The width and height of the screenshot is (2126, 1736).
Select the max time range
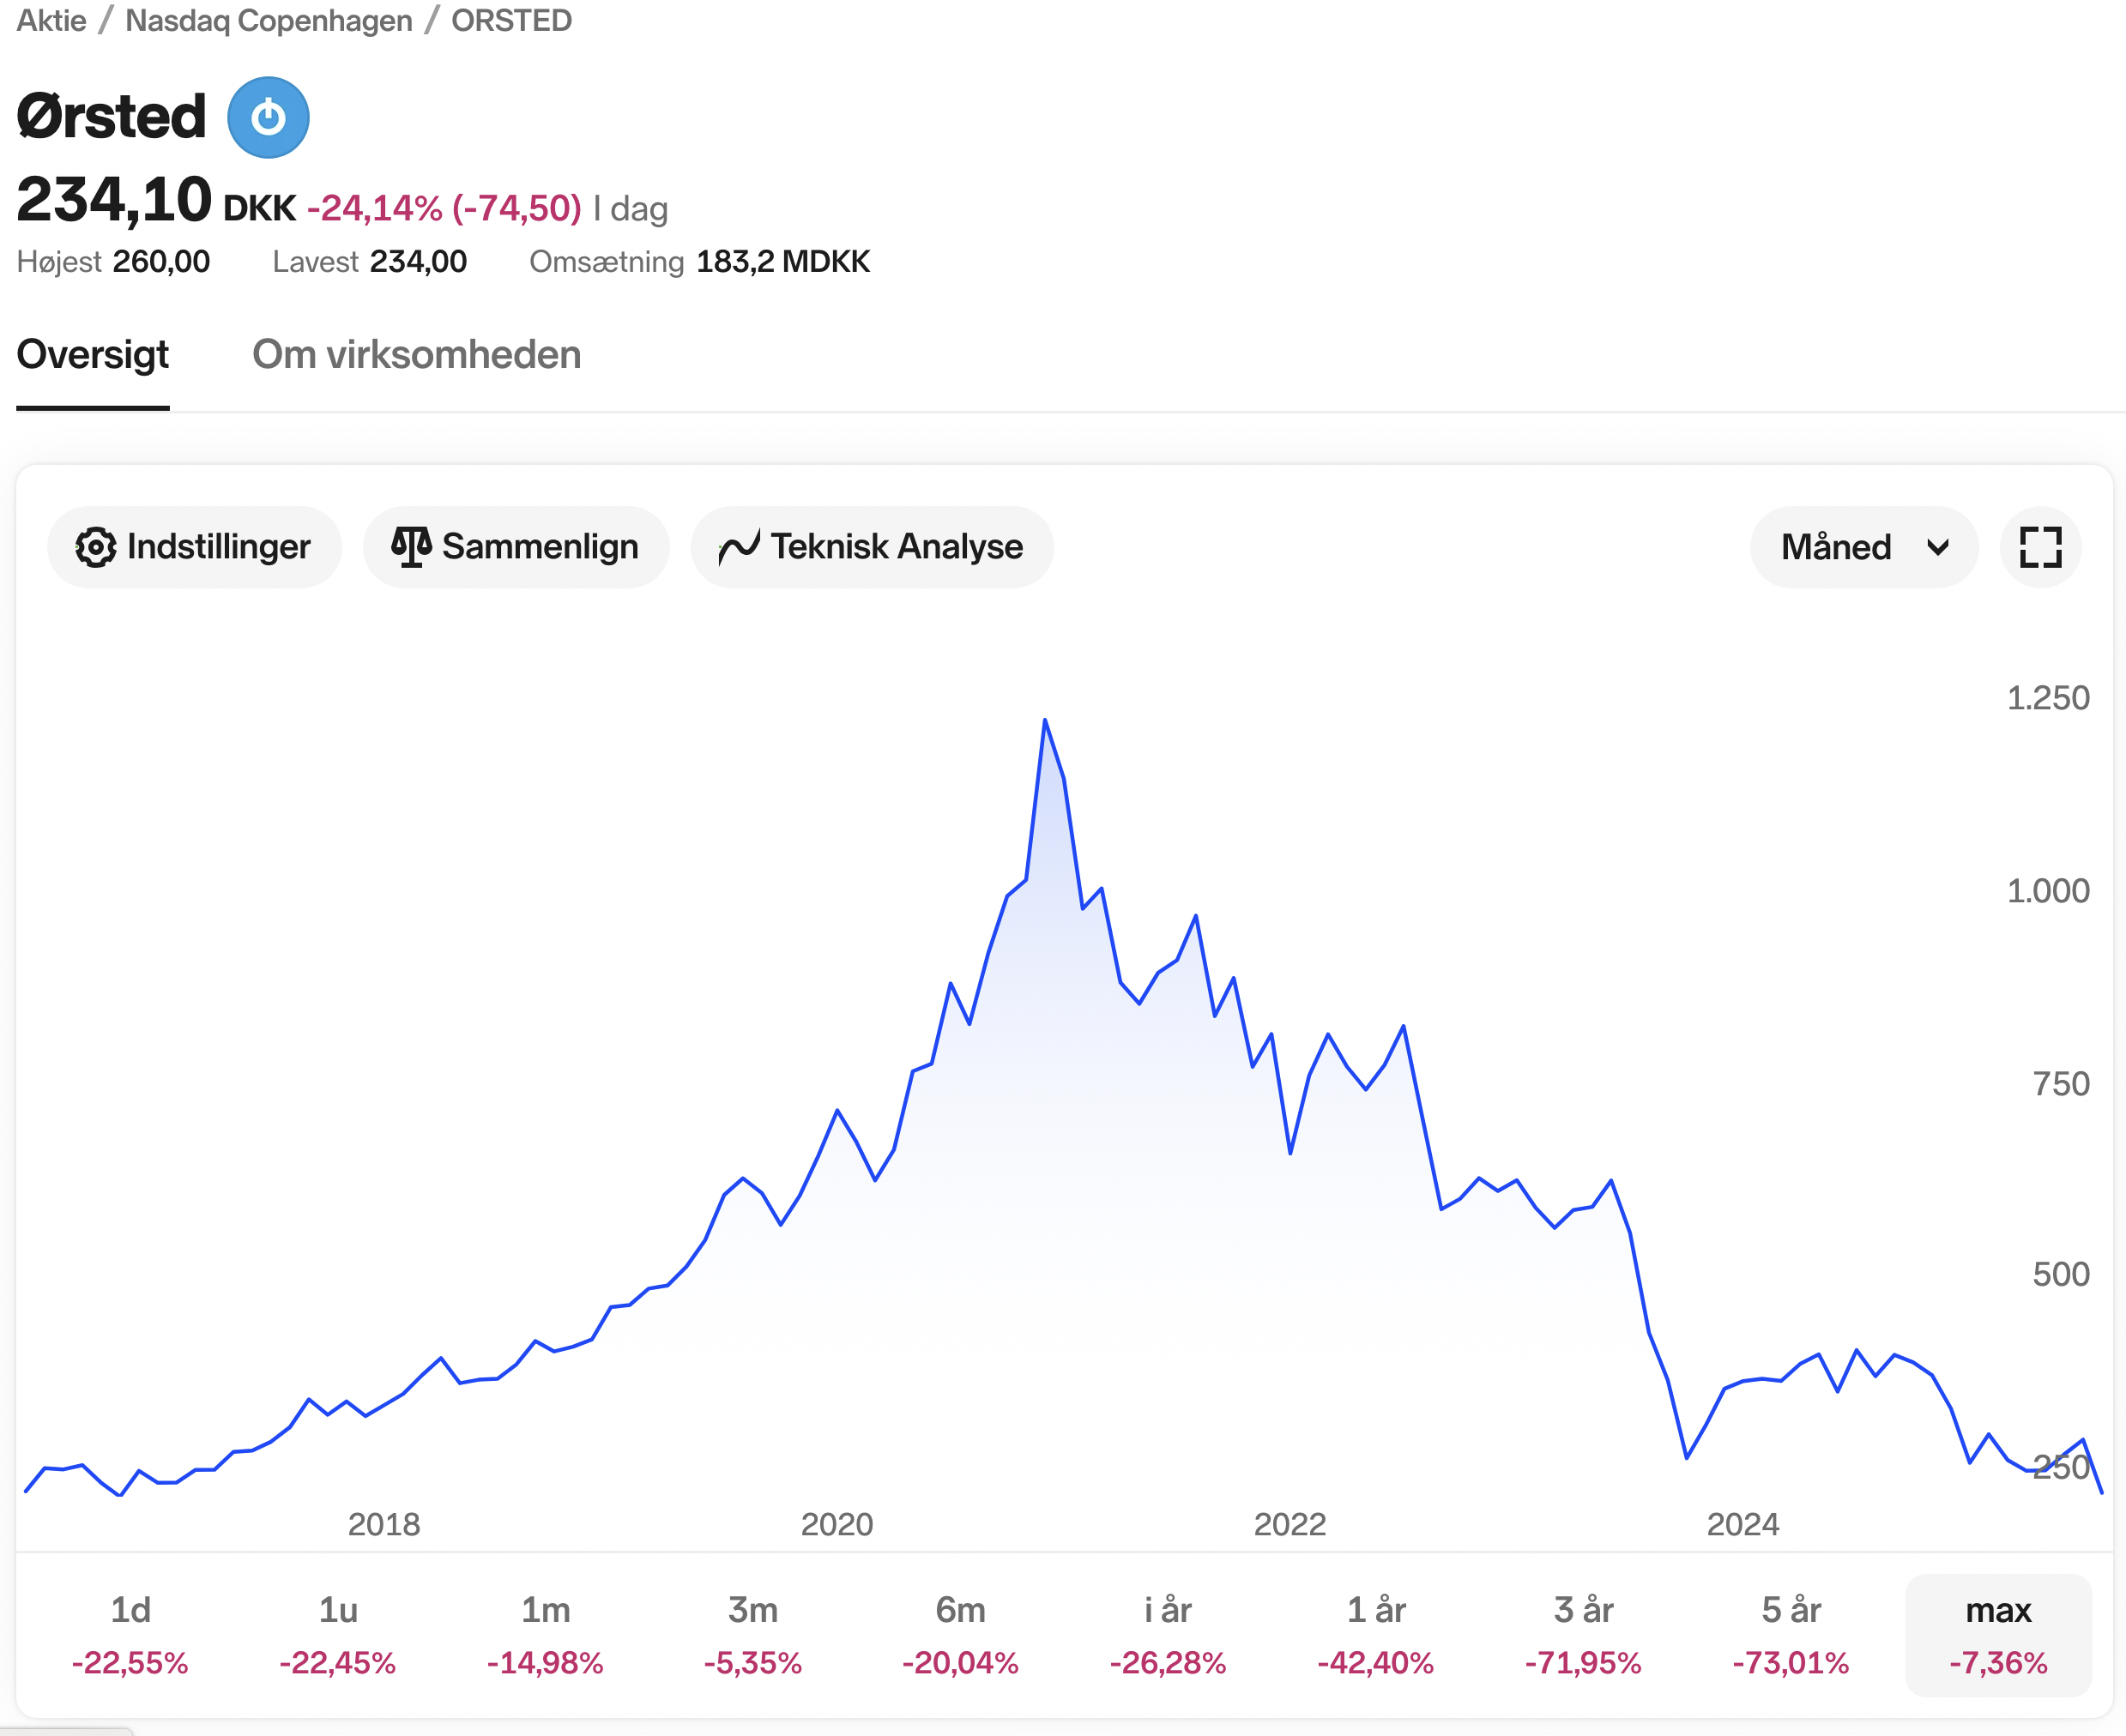coord(1998,1634)
